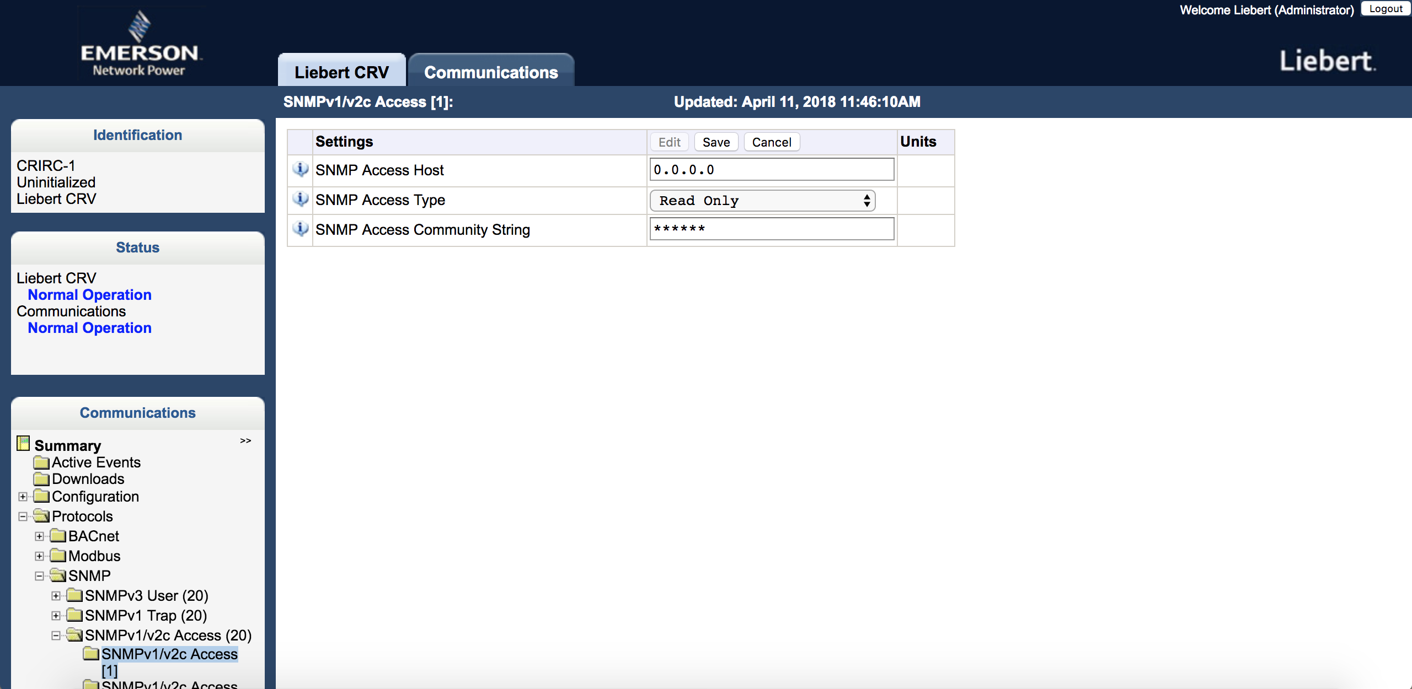Expand the Configuration tree node

[x=23, y=497]
